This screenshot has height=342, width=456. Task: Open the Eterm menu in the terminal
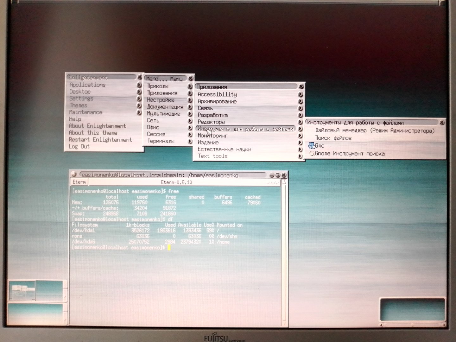[79, 182]
